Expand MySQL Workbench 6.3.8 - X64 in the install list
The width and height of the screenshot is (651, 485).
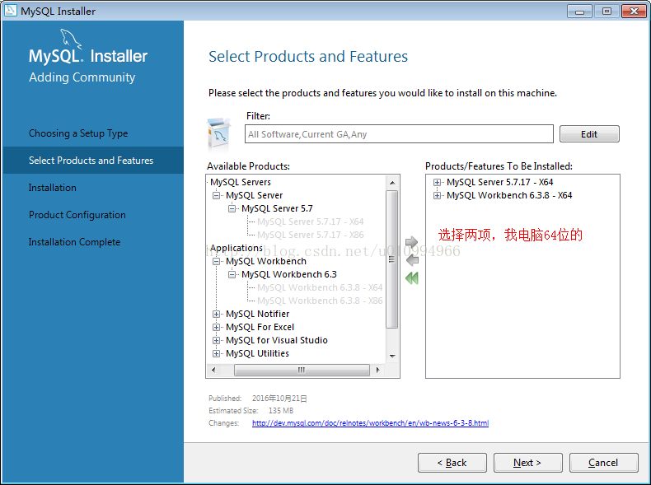click(437, 195)
